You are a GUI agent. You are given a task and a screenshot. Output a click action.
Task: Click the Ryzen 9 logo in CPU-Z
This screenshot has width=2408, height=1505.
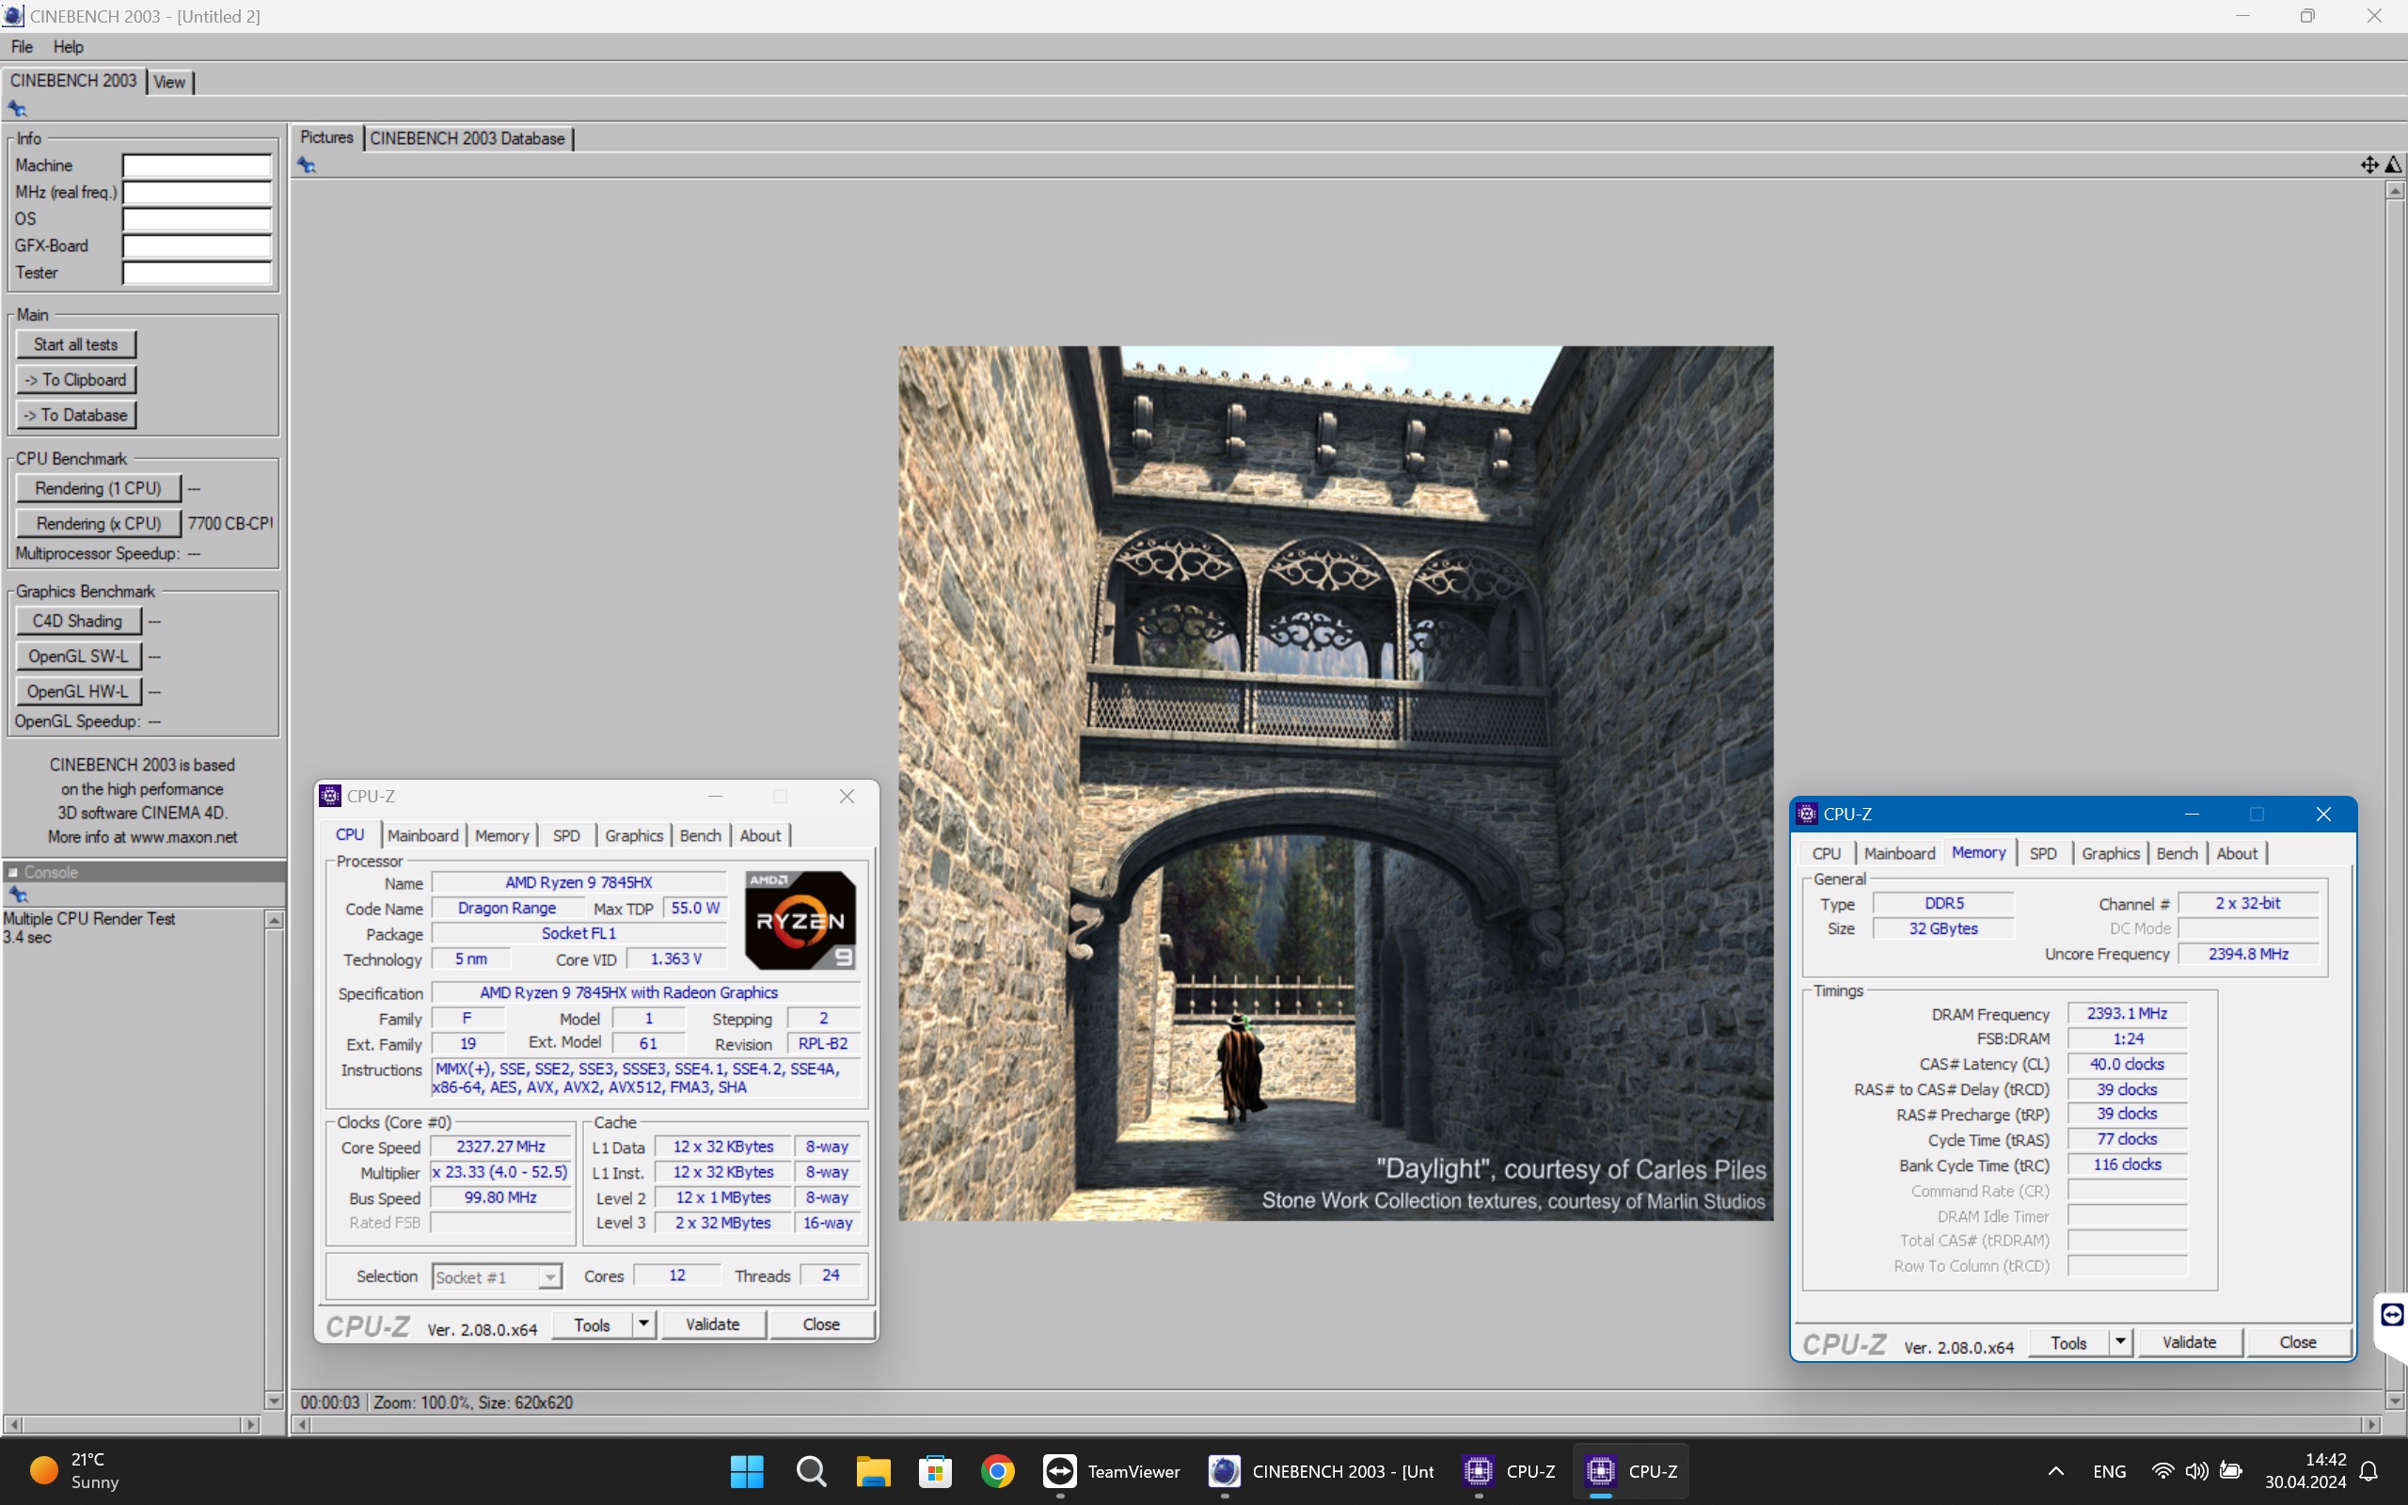800,920
